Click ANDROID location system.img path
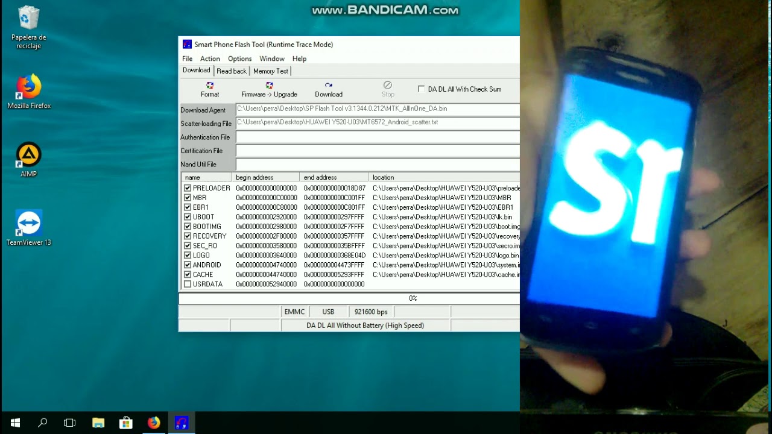772x434 pixels. point(446,265)
